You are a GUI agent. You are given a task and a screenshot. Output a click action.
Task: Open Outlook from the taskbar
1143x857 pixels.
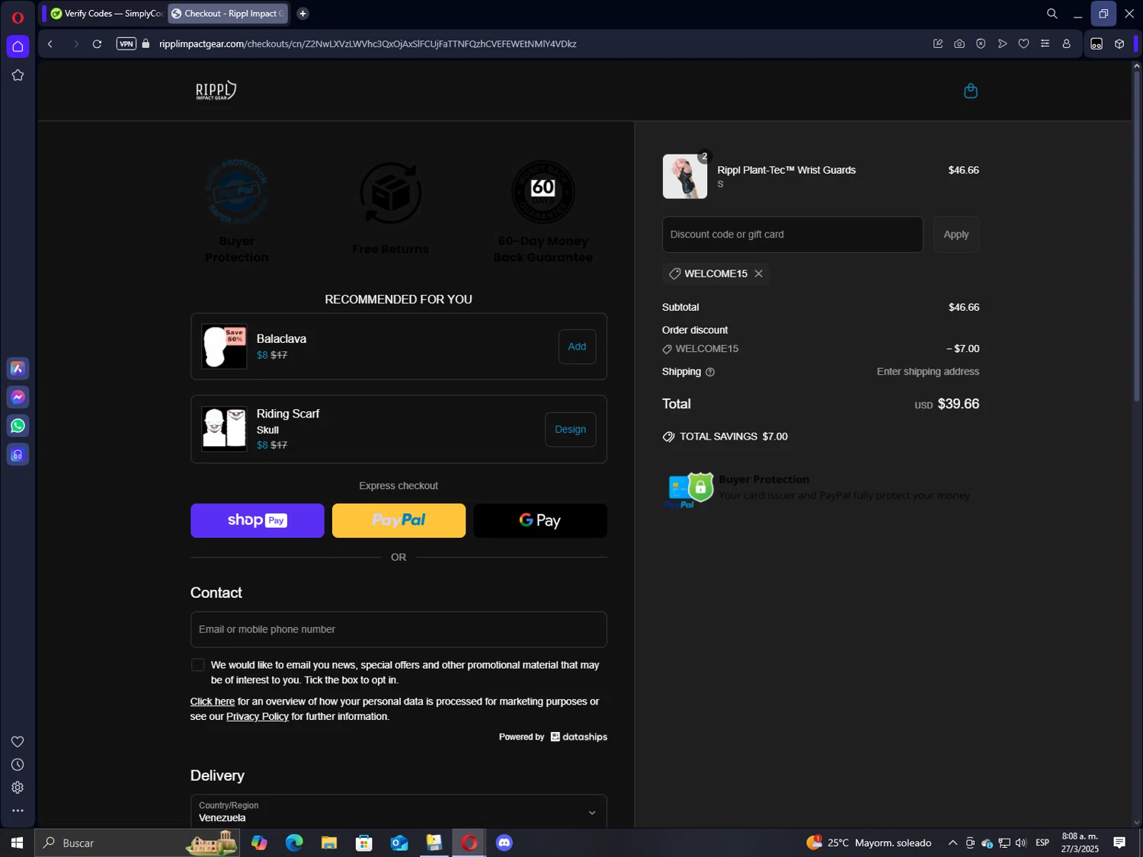click(x=399, y=843)
